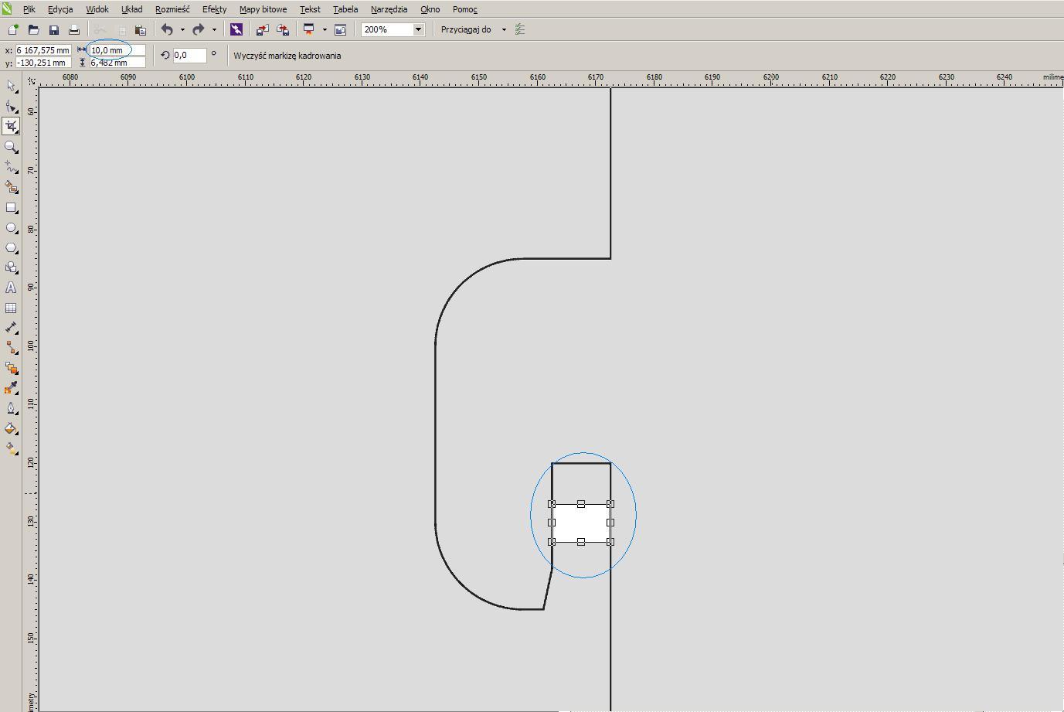Click Wyczyść markizę kadrowania button

tap(287, 56)
